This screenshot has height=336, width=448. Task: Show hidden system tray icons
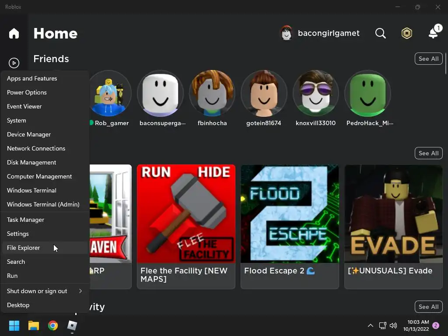[x=370, y=325]
